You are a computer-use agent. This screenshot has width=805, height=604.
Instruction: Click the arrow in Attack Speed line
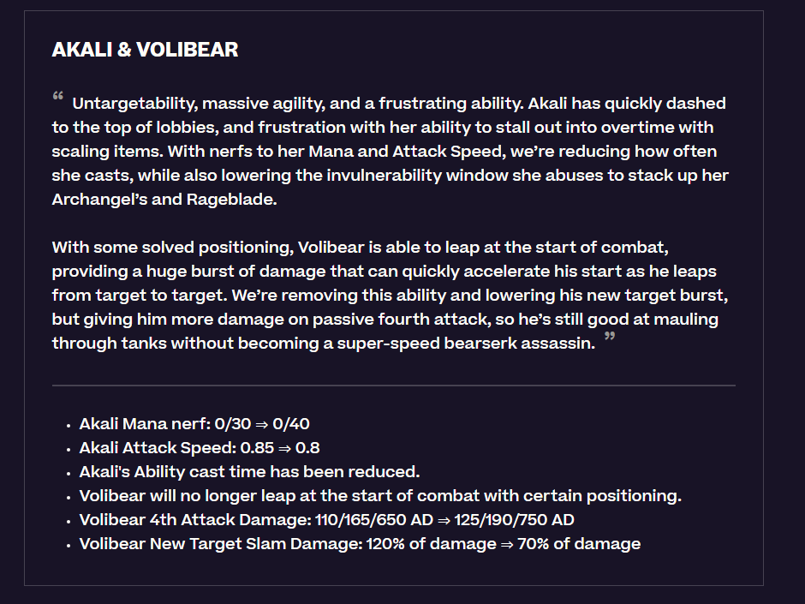[x=285, y=448]
